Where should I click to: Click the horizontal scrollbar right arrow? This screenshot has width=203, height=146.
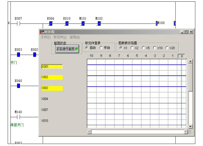186,132
